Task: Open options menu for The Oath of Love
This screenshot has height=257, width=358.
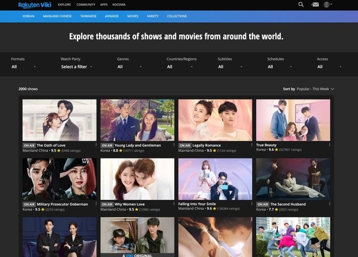Action: tap(96, 145)
